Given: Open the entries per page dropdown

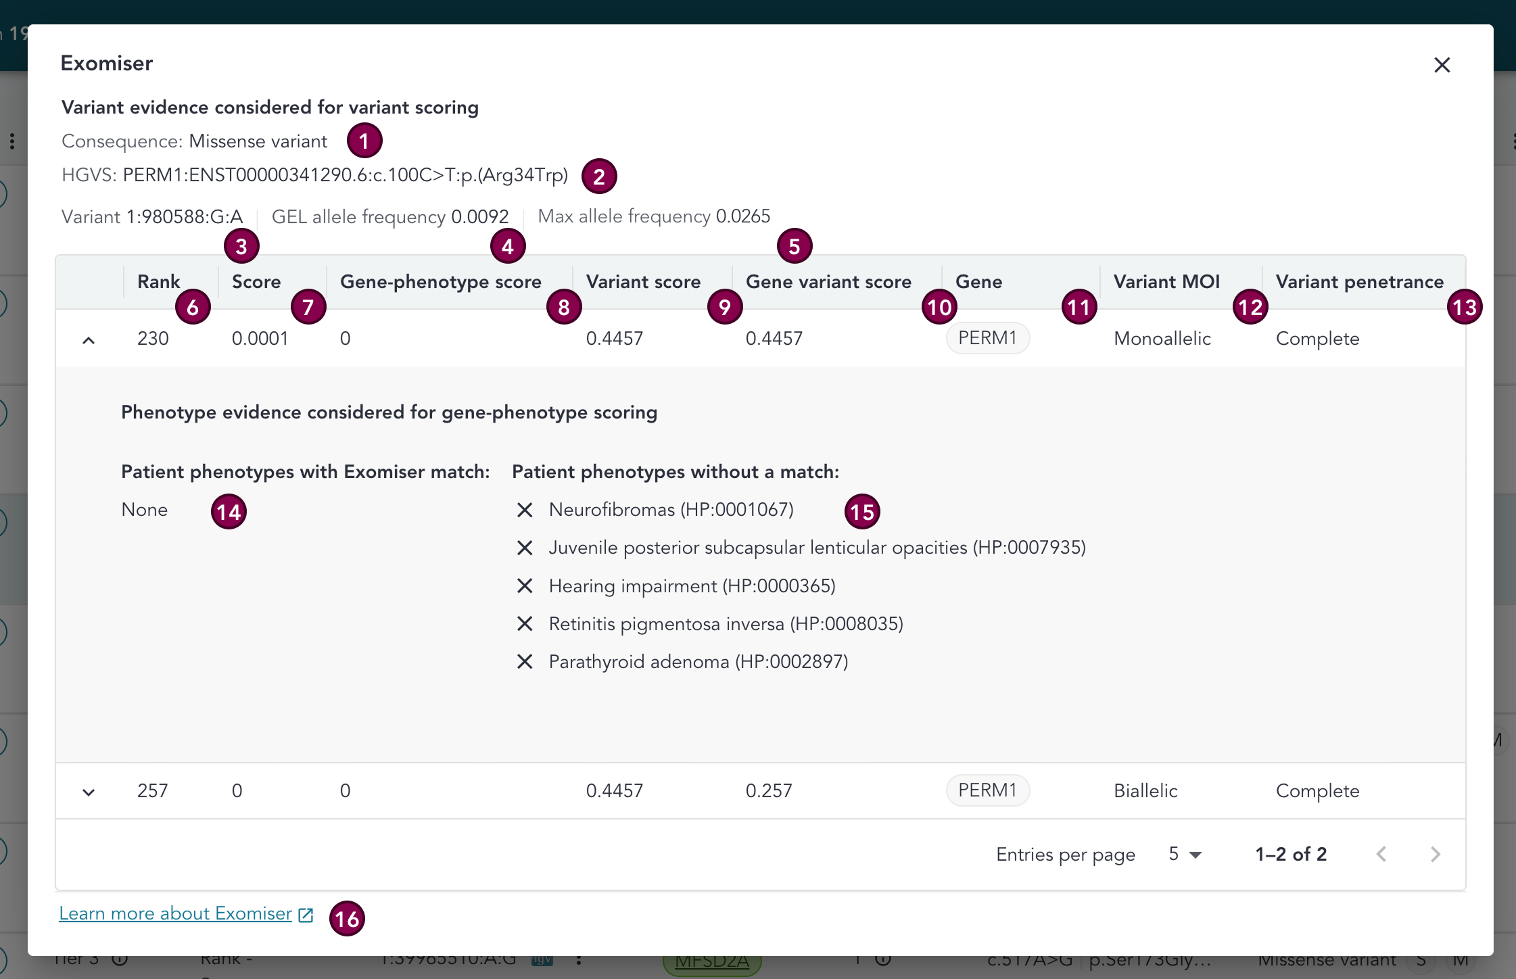Looking at the screenshot, I should tap(1185, 855).
